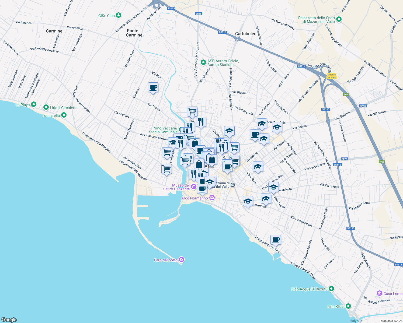Screen dimensions: 403x323
Task: Select the Museo del Satiro Danzante icon
Action: pos(193,187)
